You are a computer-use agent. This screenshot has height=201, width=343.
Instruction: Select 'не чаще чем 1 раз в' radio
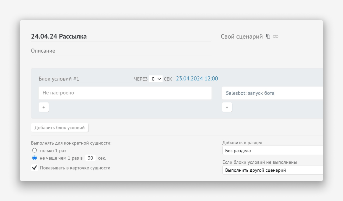pyautogui.click(x=35, y=158)
